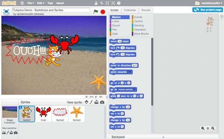Open the Sounds tab

[x=146, y=10]
